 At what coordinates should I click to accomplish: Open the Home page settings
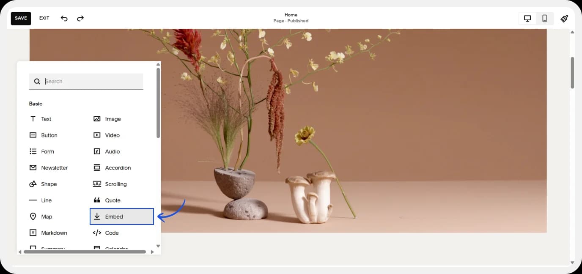tap(291, 18)
